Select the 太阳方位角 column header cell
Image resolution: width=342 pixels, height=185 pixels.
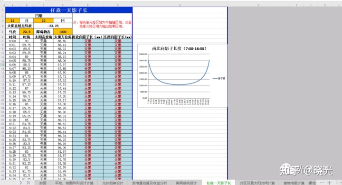click(x=63, y=37)
